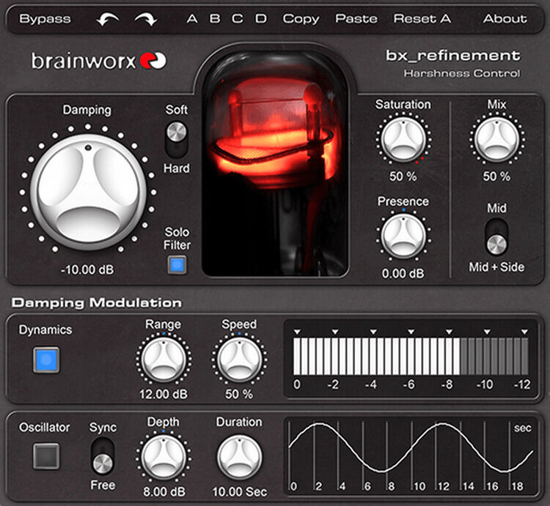The image size is (550, 506).
Task: Click the Duration knob
Action: [239, 458]
